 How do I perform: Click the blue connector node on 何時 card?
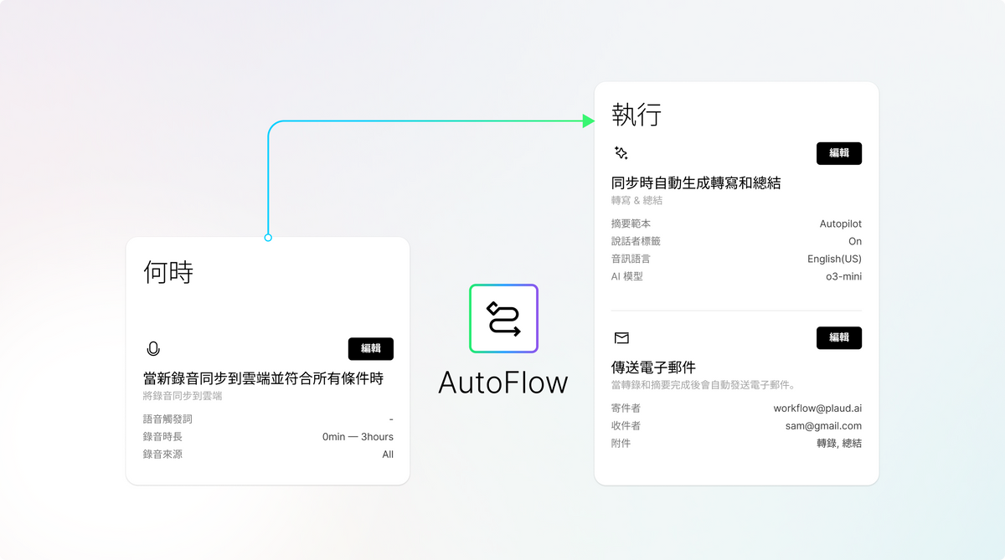268,238
